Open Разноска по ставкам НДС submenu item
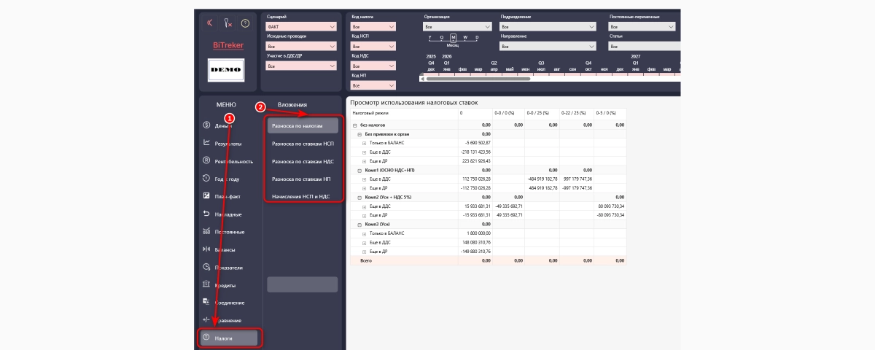This screenshot has width=875, height=350. pos(303,161)
